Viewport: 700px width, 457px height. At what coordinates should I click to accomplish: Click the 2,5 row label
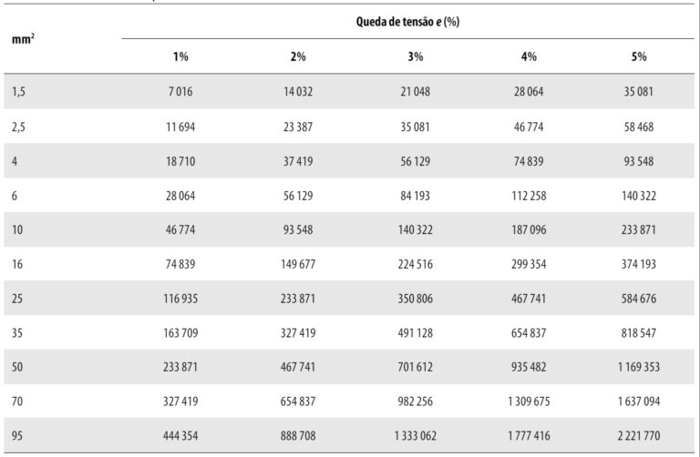pos(19,127)
